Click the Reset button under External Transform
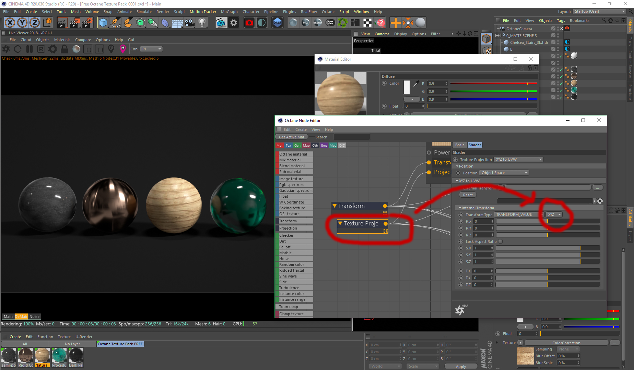This screenshot has width=634, height=370. click(x=468, y=195)
